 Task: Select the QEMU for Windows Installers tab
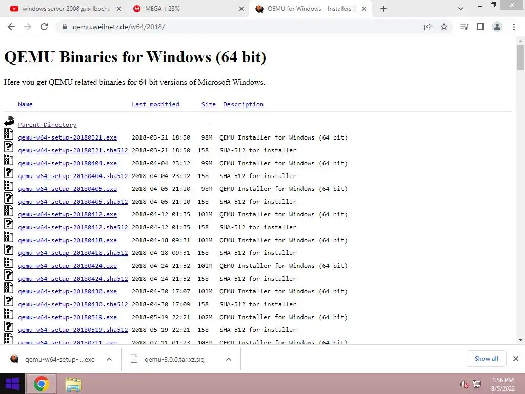[311, 9]
